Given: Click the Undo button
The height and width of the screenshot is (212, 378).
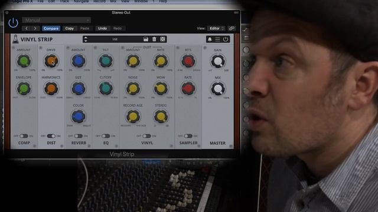Looking at the screenshot, I should tap(102, 28).
